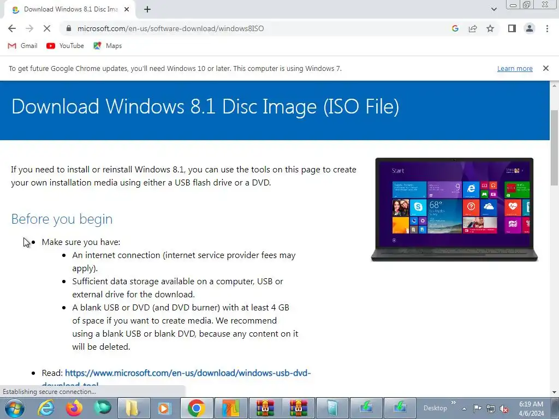Click the "Before you begin" heading

pyautogui.click(x=62, y=219)
